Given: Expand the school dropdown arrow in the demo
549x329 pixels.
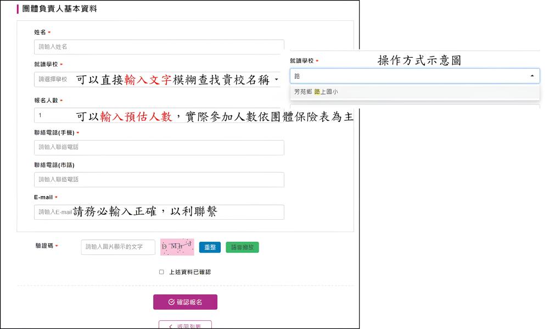Looking at the screenshot, I should coord(532,76).
